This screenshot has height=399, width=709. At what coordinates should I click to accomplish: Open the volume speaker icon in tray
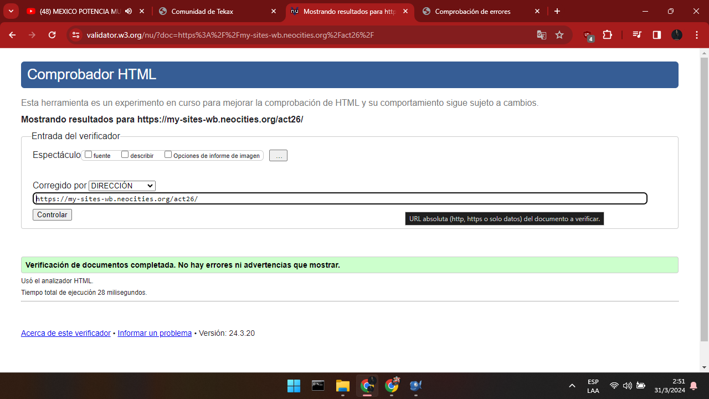[x=627, y=386]
